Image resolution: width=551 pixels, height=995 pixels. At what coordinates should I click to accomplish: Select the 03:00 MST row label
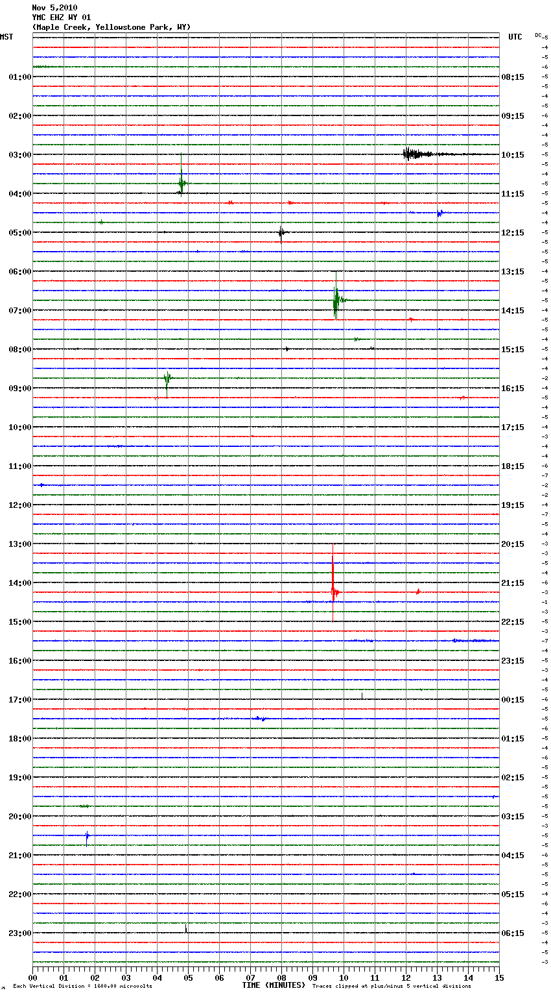(20, 154)
